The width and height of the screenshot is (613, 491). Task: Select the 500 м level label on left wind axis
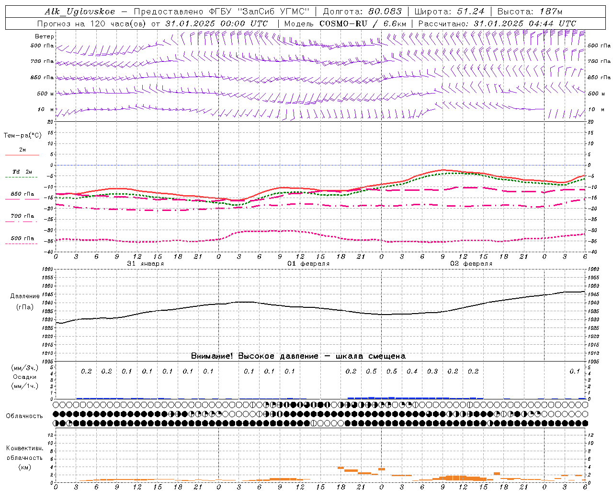[x=45, y=94]
